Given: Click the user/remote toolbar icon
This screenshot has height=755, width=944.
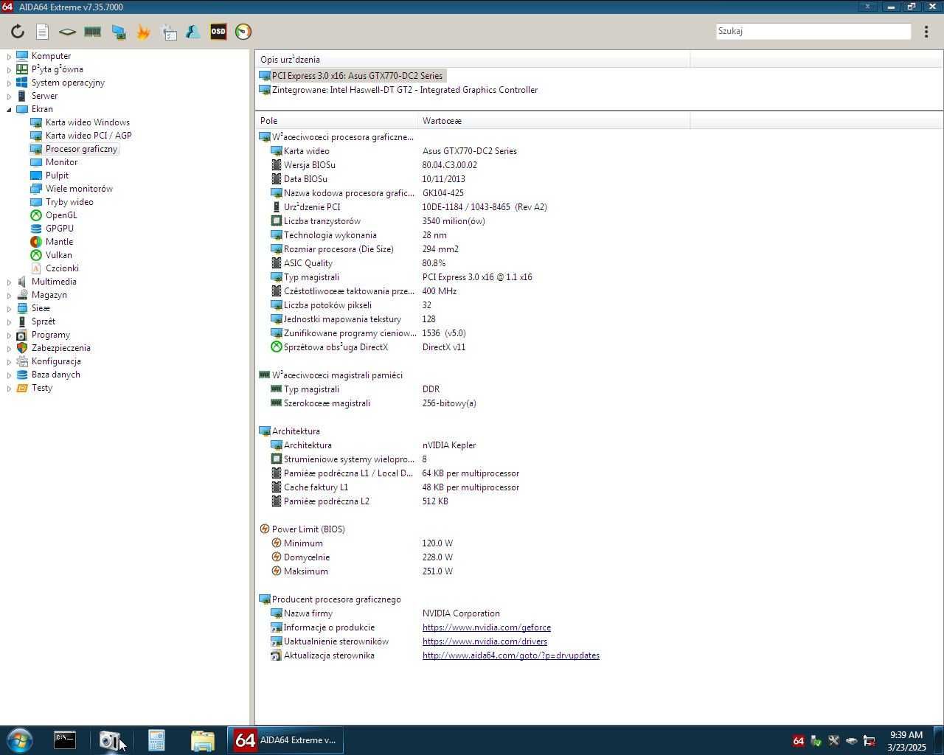Looking at the screenshot, I should 193,32.
